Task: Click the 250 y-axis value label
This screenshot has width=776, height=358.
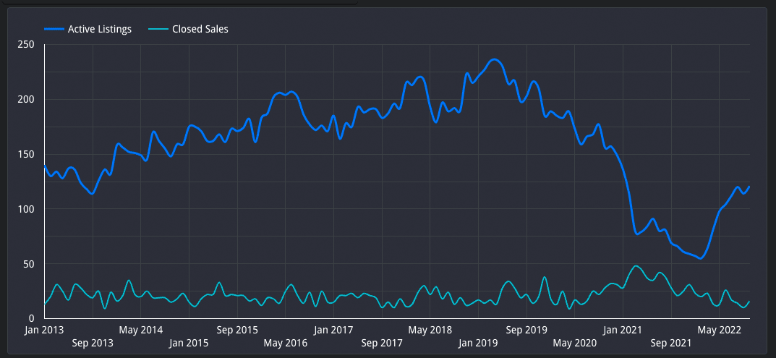Action: (x=25, y=45)
